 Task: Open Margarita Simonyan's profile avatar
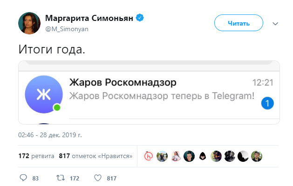pos(28,22)
